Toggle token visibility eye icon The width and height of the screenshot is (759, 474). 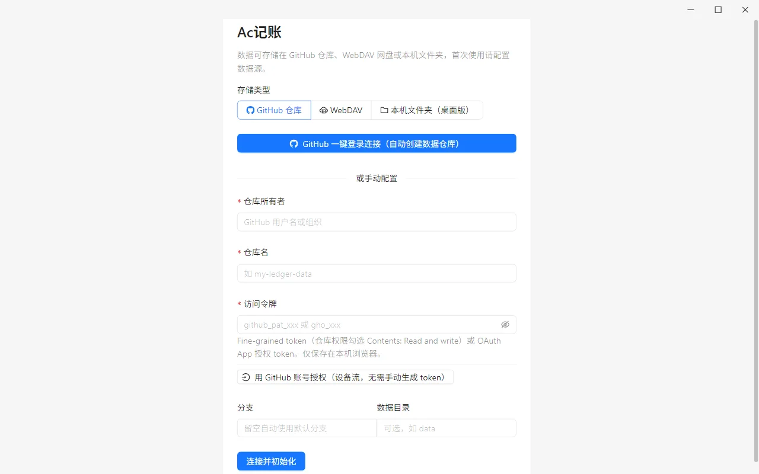pos(505,325)
